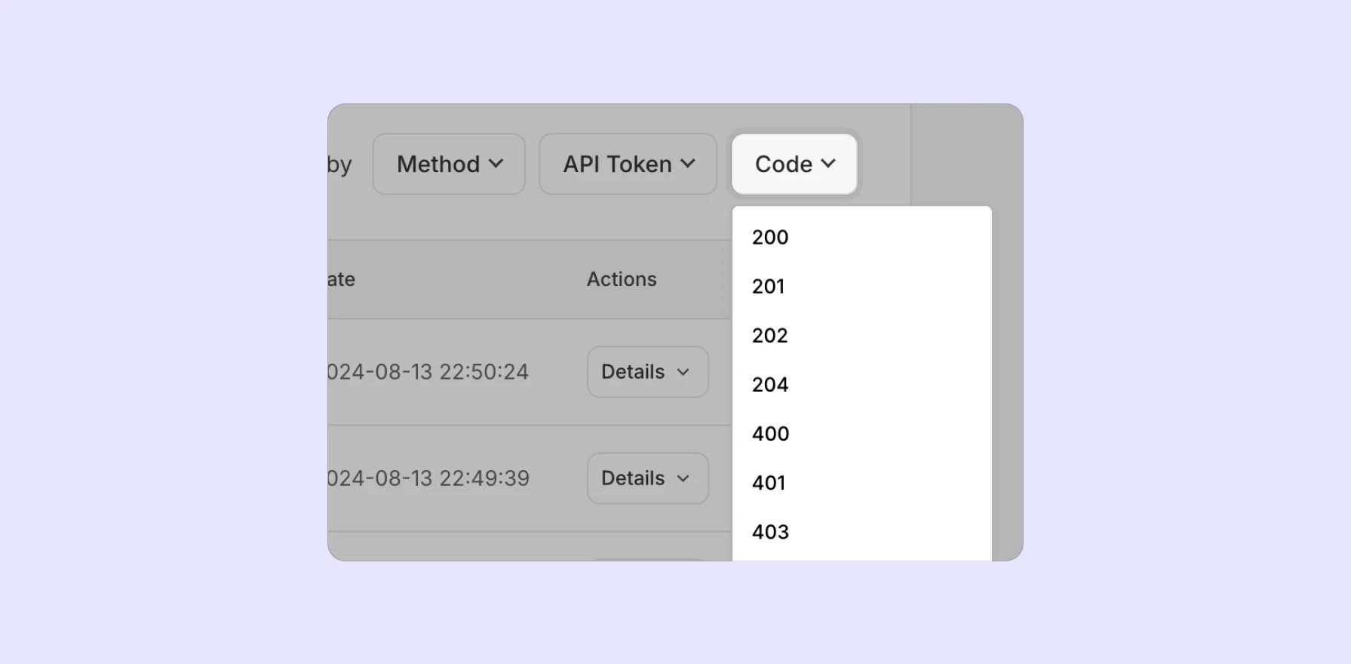Viewport: 1351px width, 664px height.
Task: Click the 2024-08-13 22:49:39 timestamp cell
Action: [x=428, y=478]
